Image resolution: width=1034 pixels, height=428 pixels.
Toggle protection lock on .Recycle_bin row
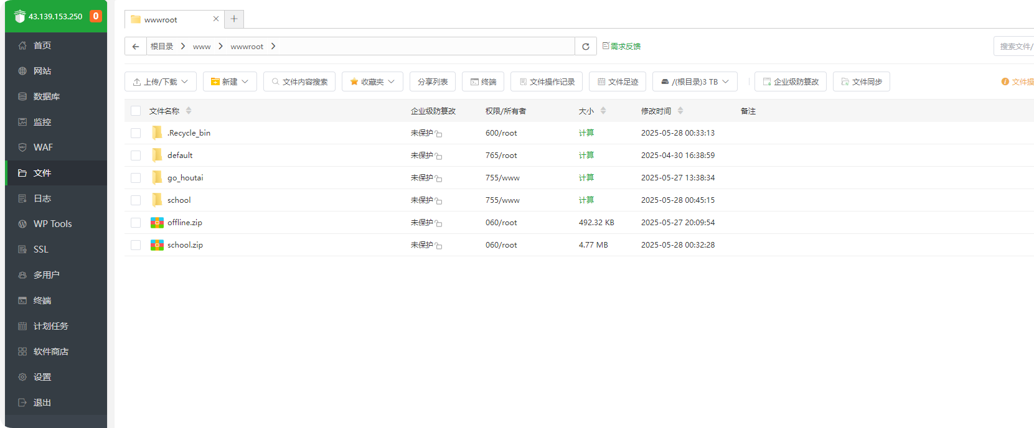pyautogui.click(x=438, y=134)
